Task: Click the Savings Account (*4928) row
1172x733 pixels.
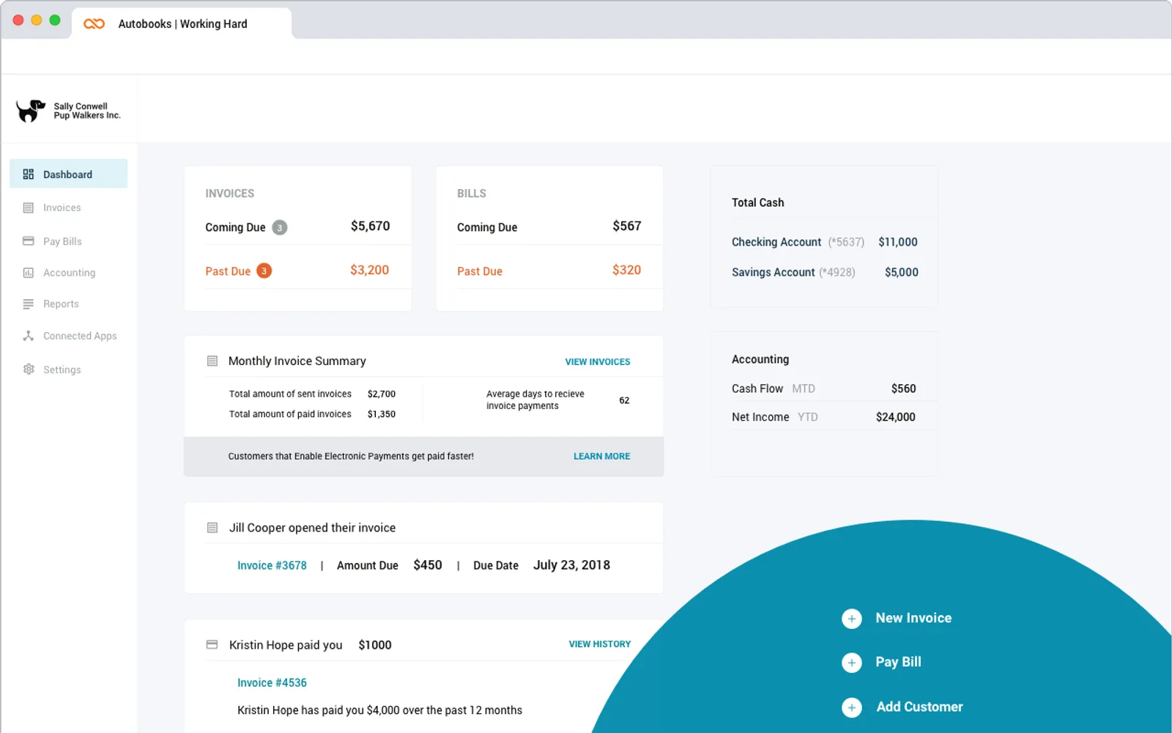Action: click(824, 272)
